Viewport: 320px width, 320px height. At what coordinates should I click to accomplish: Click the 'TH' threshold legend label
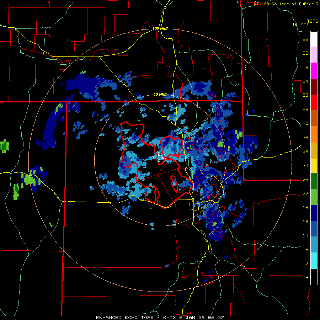pos(305,277)
